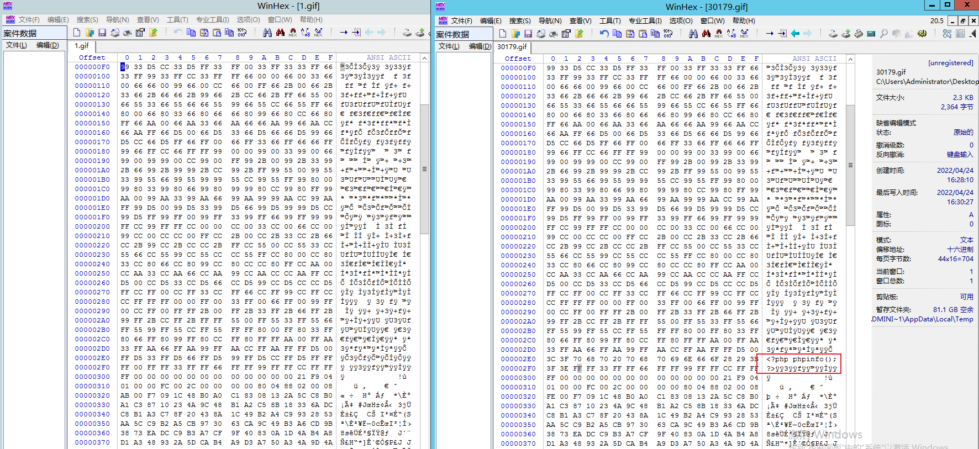Clone disk icon in 30179.gif window toolbar

(846, 34)
